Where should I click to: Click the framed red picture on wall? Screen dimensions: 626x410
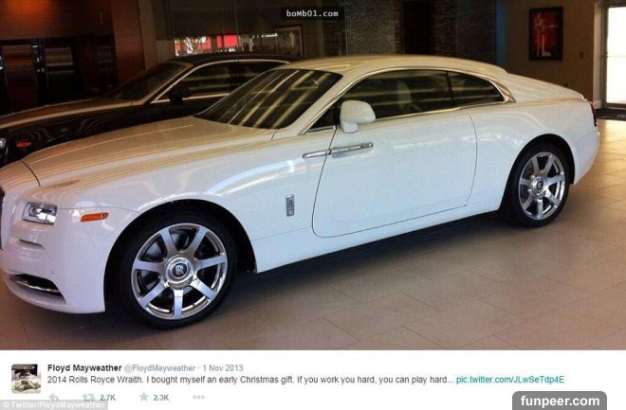545,34
